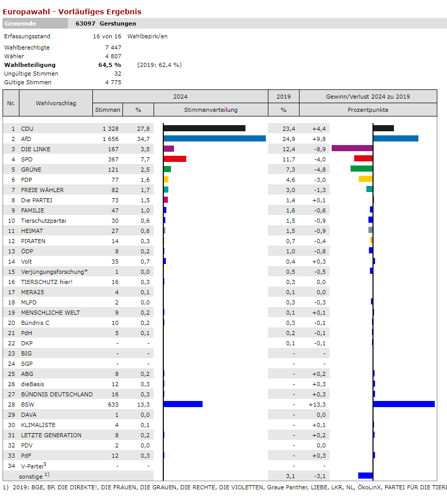The width and height of the screenshot is (447, 497).
Task: Click the Stimmenverteilung column header
Action: click(211, 110)
